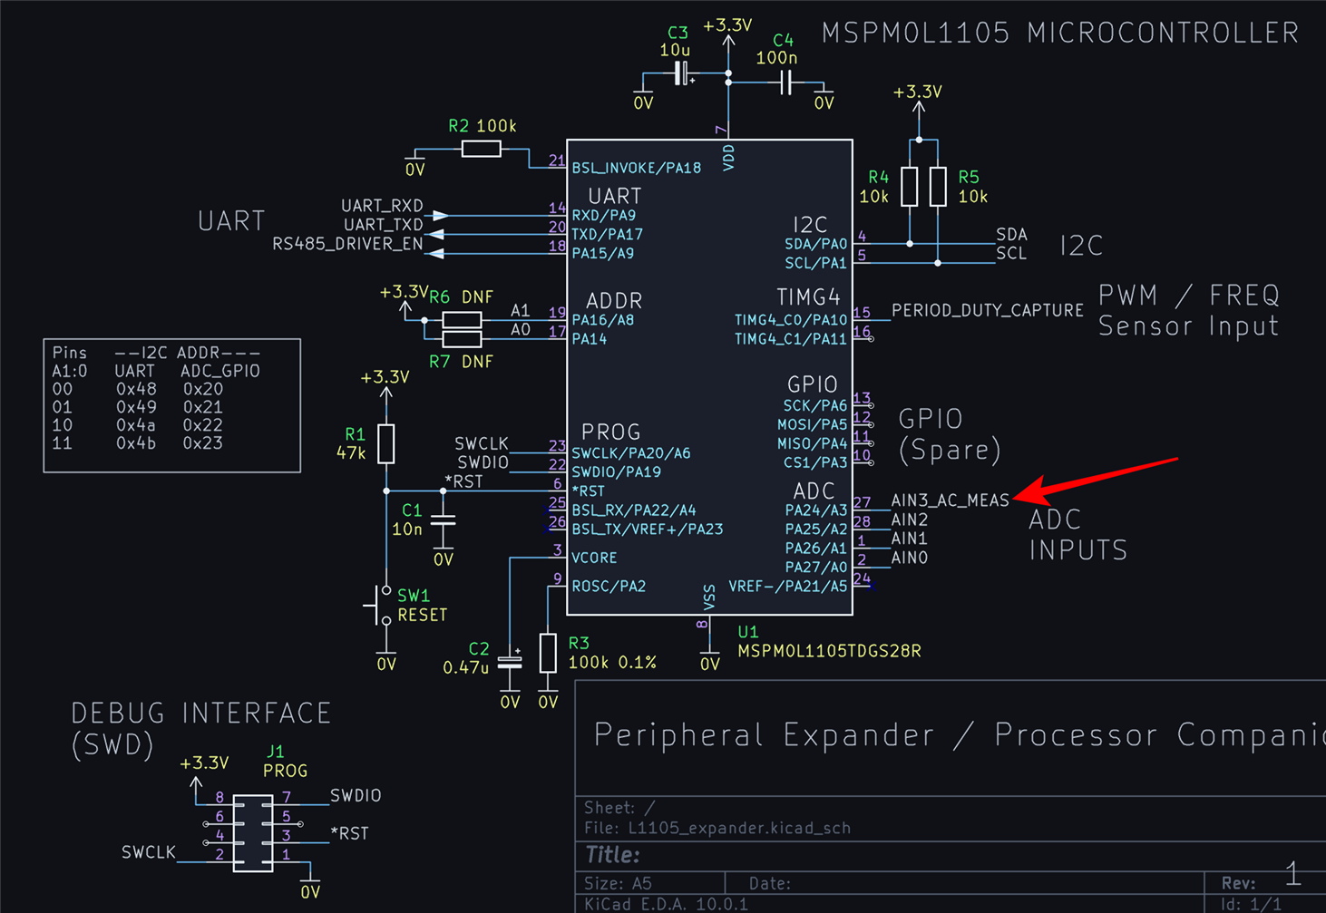Image resolution: width=1326 pixels, height=913 pixels.
Task: Select pull-up resistor R4 10k
Action: (909, 187)
